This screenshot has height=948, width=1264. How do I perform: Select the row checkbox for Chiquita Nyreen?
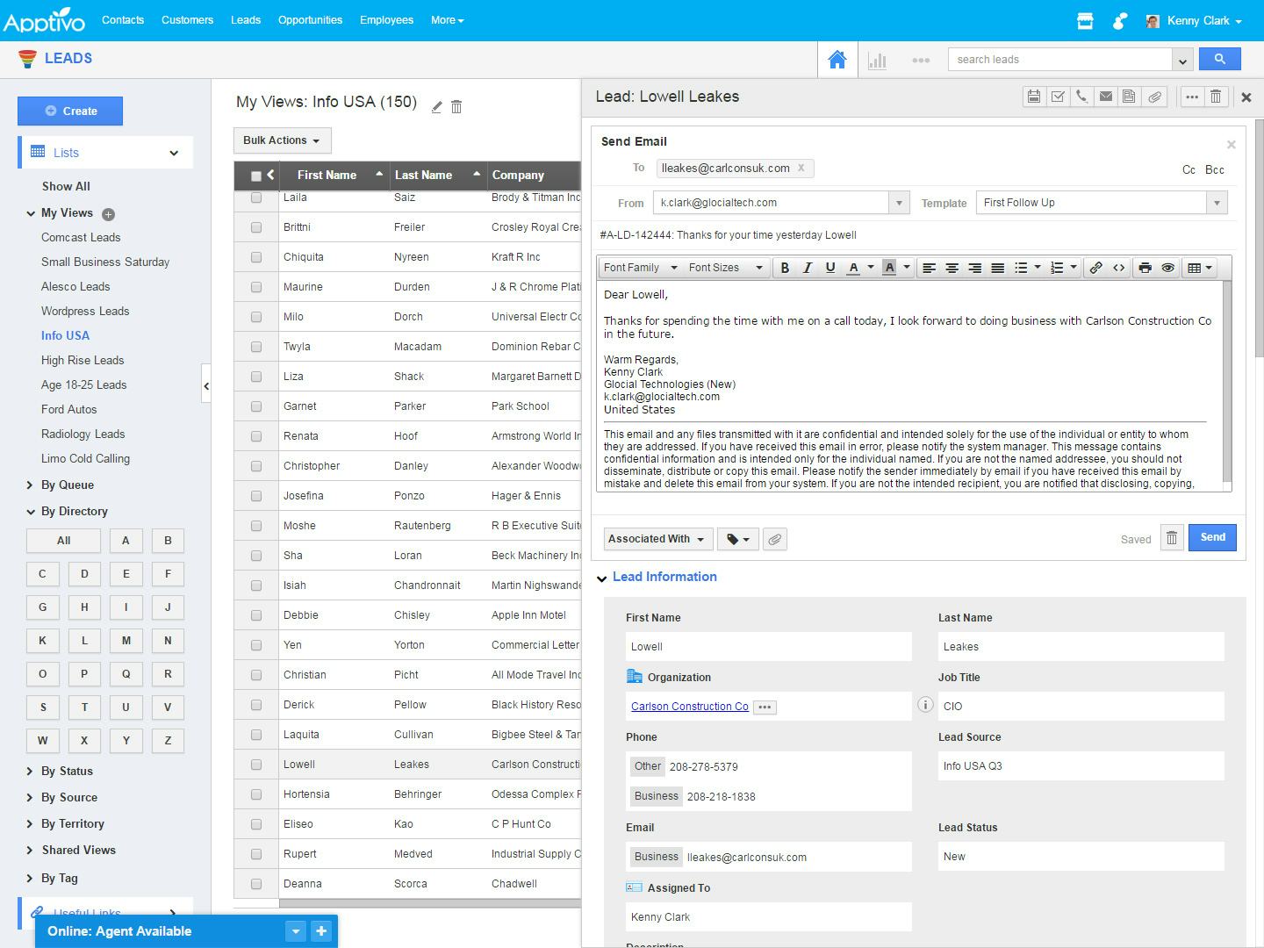(x=256, y=257)
